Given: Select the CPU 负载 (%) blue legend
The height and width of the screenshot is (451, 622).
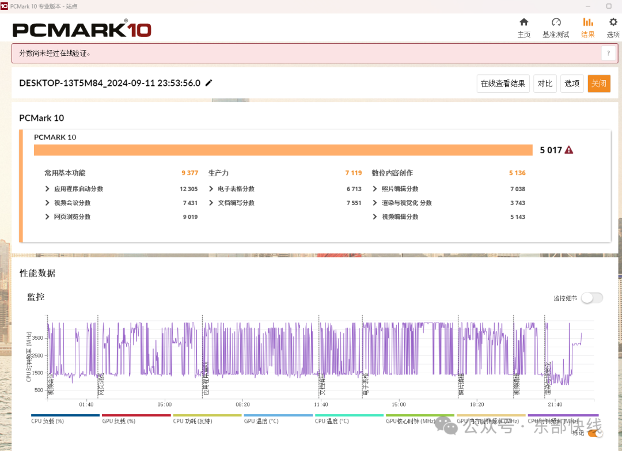Looking at the screenshot, I should (65, 419).
